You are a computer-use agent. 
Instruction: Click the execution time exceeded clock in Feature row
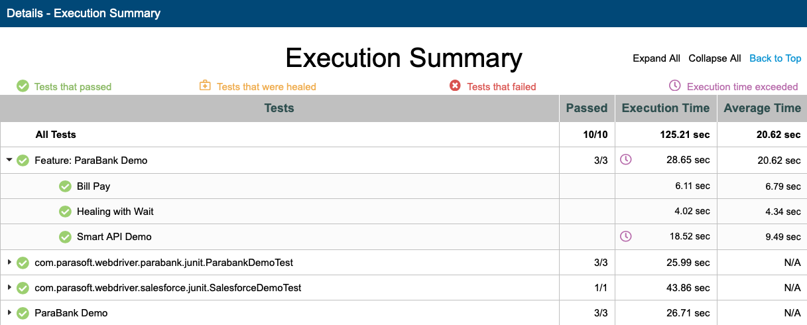[x=625, y=159]
